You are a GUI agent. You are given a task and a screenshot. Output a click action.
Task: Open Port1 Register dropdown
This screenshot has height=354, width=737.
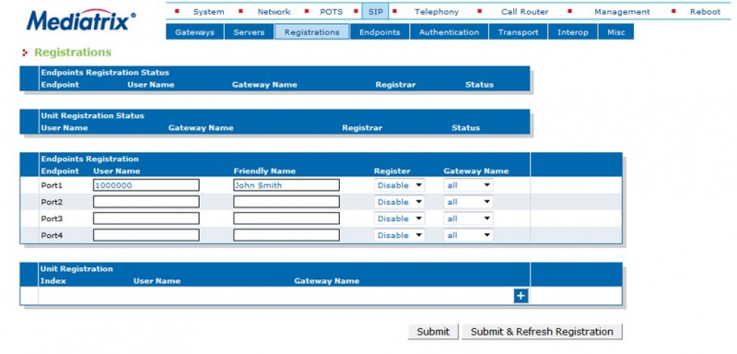coord(399,185)
